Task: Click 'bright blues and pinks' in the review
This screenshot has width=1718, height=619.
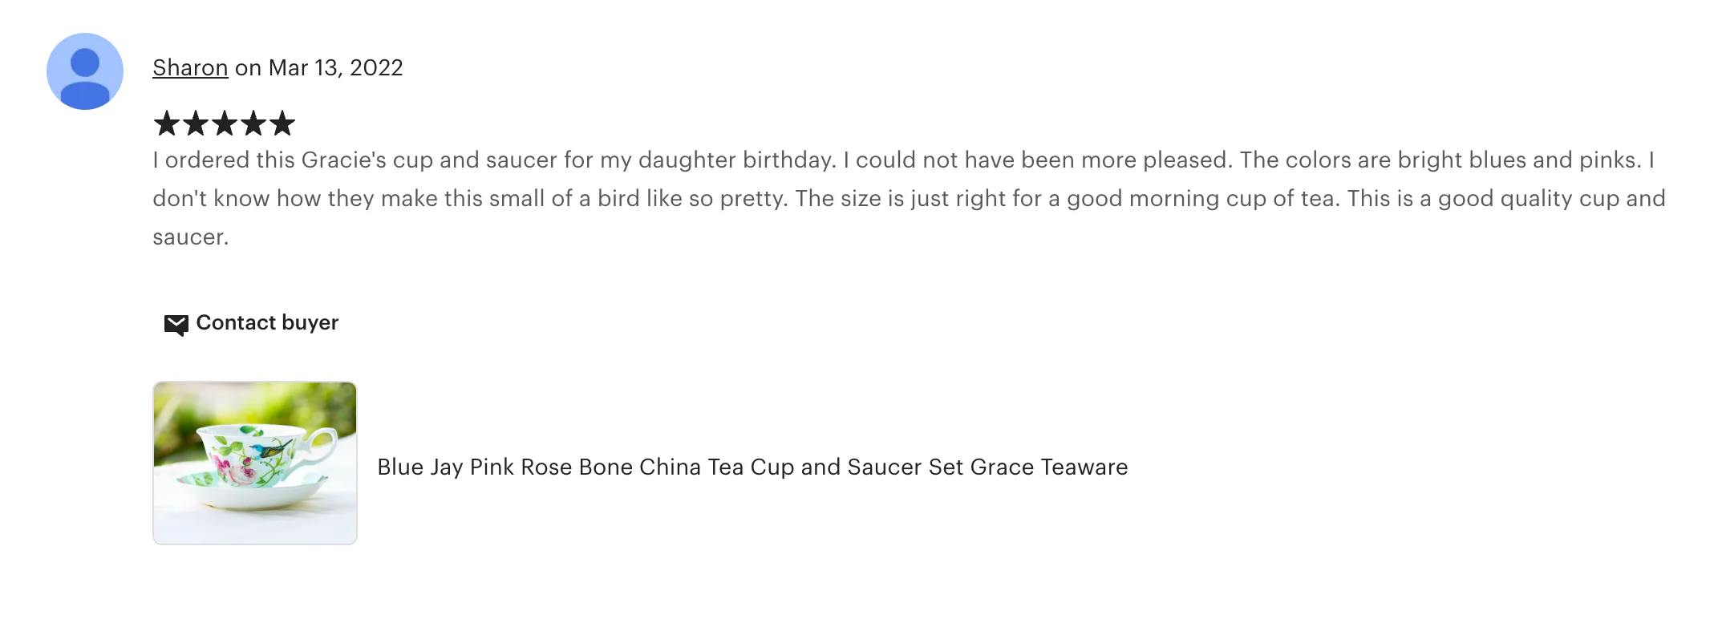Action: point(1517,160)
